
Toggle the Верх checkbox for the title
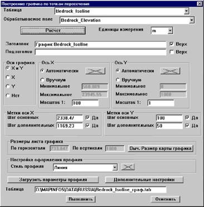(172, 44)
